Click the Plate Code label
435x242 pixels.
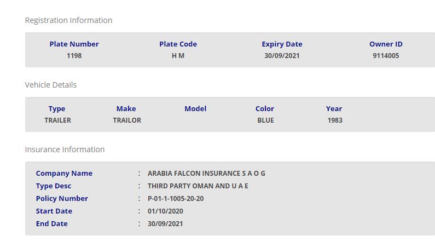coord(178,44)
